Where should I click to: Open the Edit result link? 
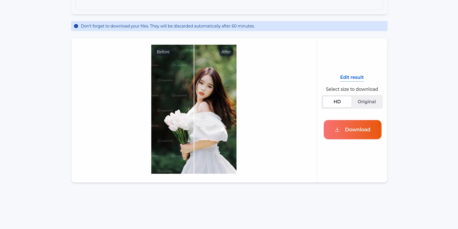pyautogui.click(x=352, y=77)
